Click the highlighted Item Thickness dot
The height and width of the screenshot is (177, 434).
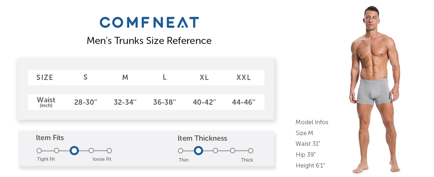pyautogui.click(x=198, y=151)
